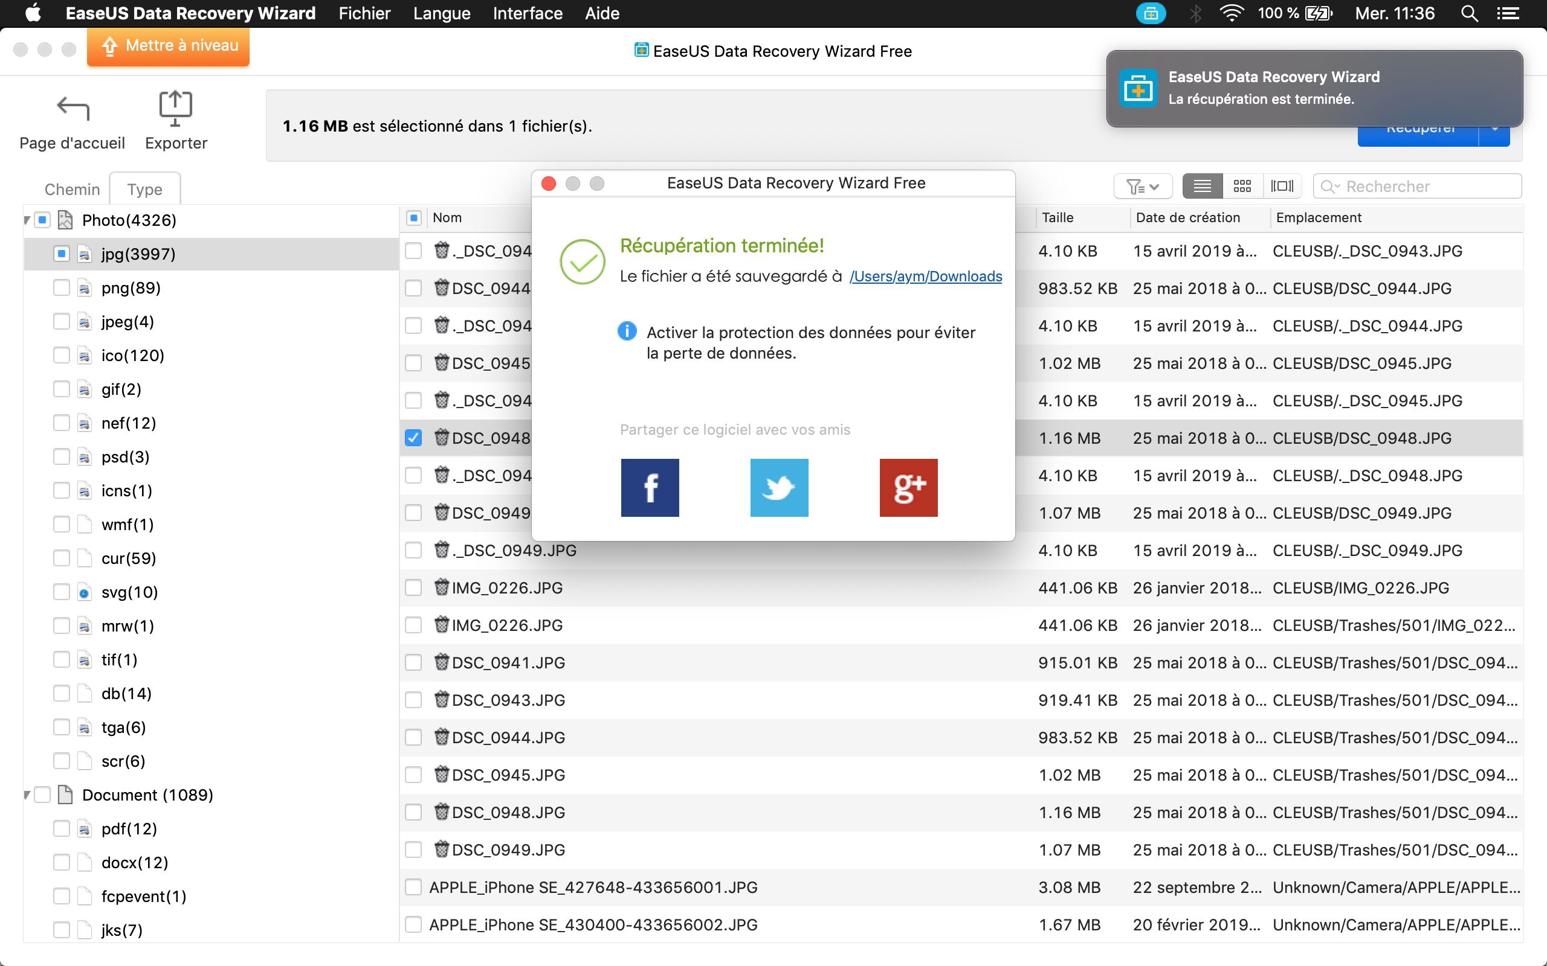This screenshot has height=966, width=1547.
Task: Check the ico(120) checkbox
Action: pos(62,355)
